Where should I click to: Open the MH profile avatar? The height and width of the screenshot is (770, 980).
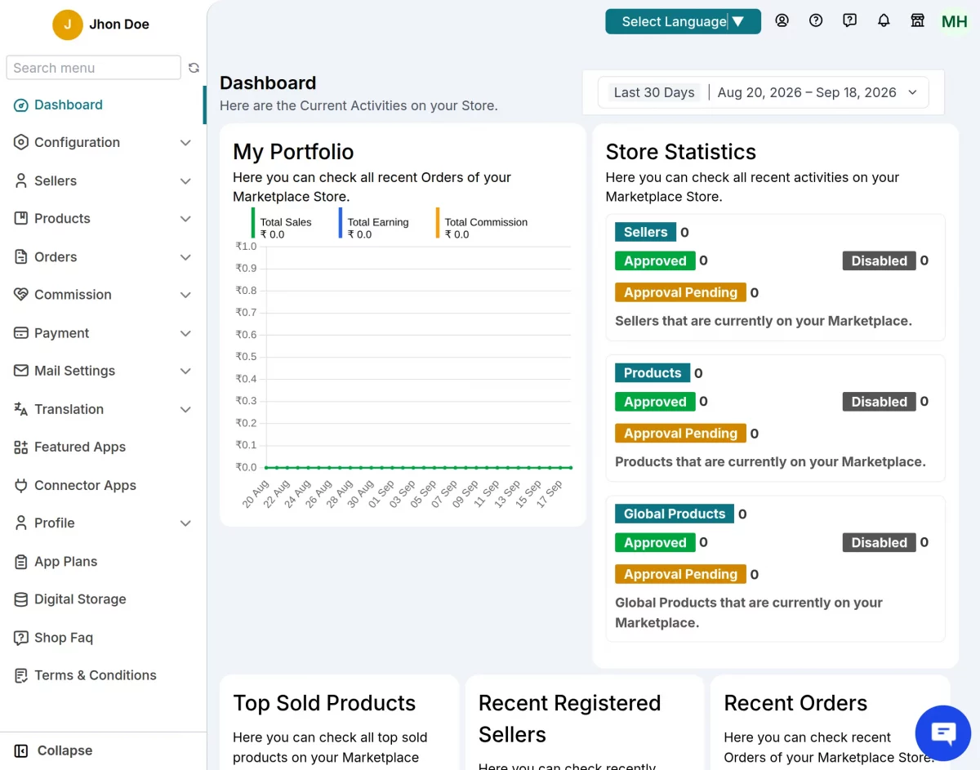click(955, 22)
